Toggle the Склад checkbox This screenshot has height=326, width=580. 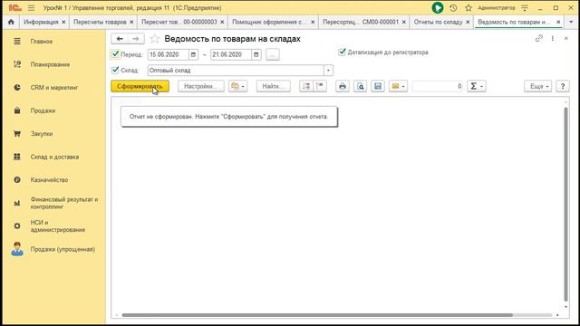pos(115,70)
